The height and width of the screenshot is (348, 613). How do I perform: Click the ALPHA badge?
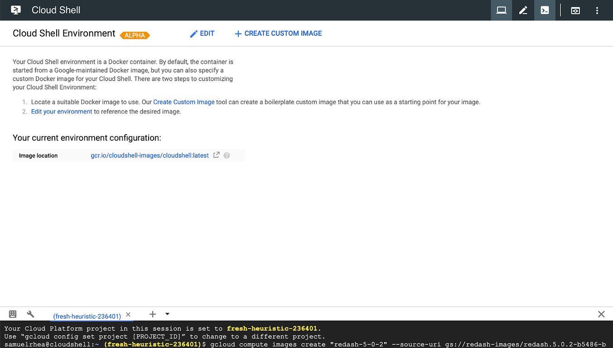pyautogui.click(x=135, y=35)
